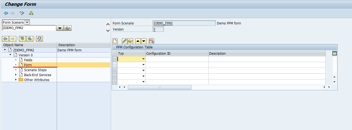Screen dimensions: 352x130
Task: Click the expand all nodes tree icon
Action: (23, 39)
